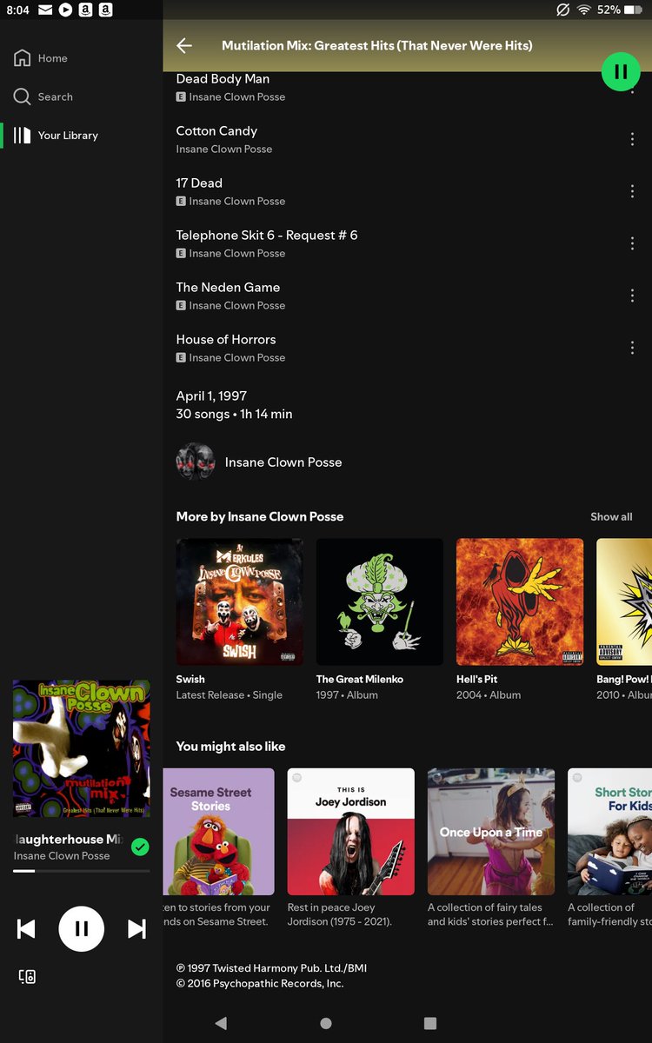This screenshot has width=652, height=1043.
Task: Open the Once Upon a Time playlist
Action: point(491,832)
